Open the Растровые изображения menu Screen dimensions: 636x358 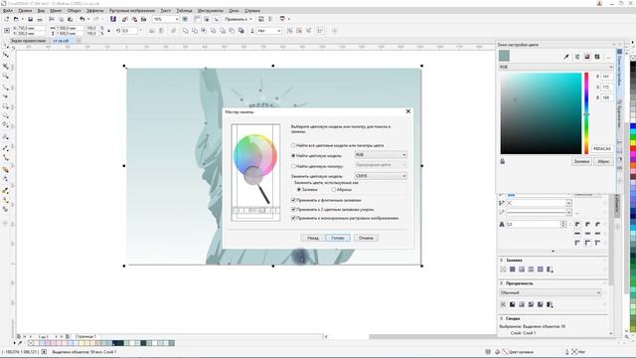click(x=132, y=11)
